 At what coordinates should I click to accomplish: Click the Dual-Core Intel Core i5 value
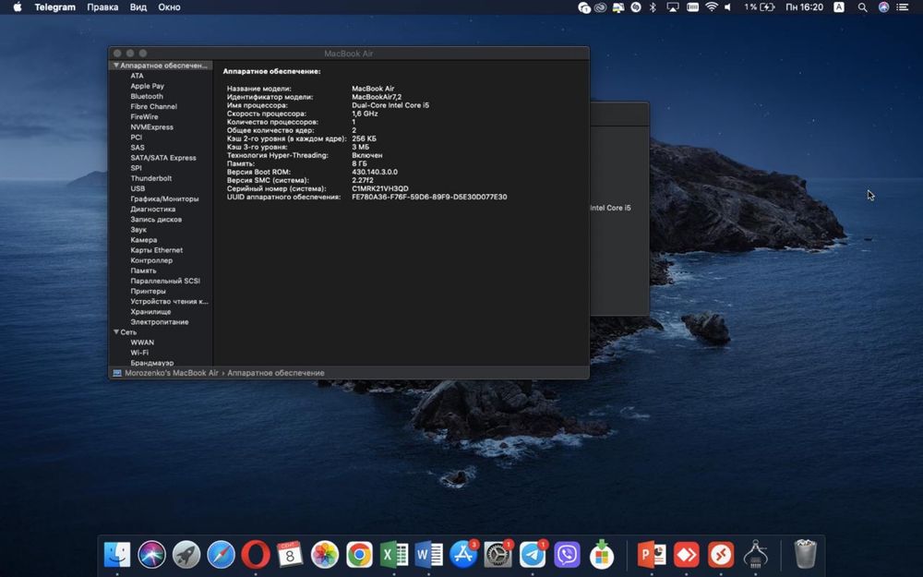click(x=390, y=105)
